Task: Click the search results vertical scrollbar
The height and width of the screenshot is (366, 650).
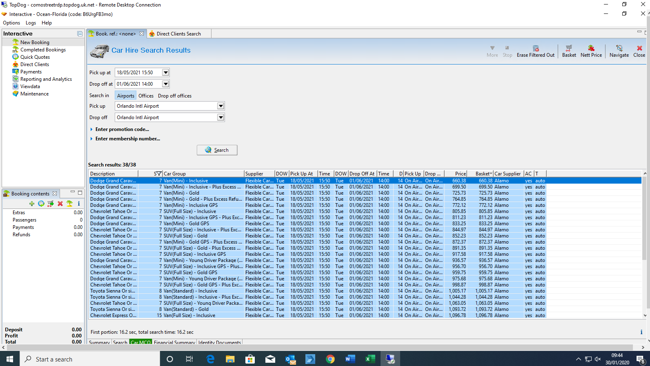Action: point(645,220)
